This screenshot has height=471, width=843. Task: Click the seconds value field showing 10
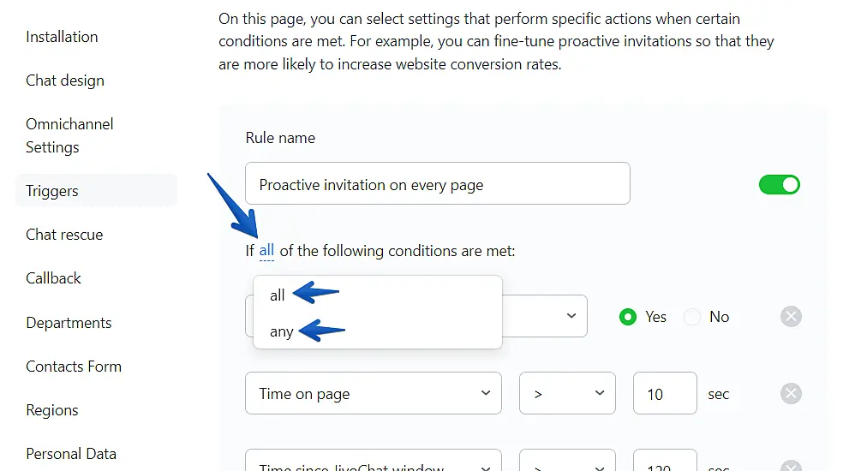point(664,394)
